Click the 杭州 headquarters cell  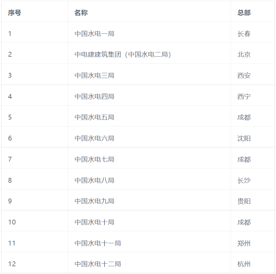[x=244, y=264]
